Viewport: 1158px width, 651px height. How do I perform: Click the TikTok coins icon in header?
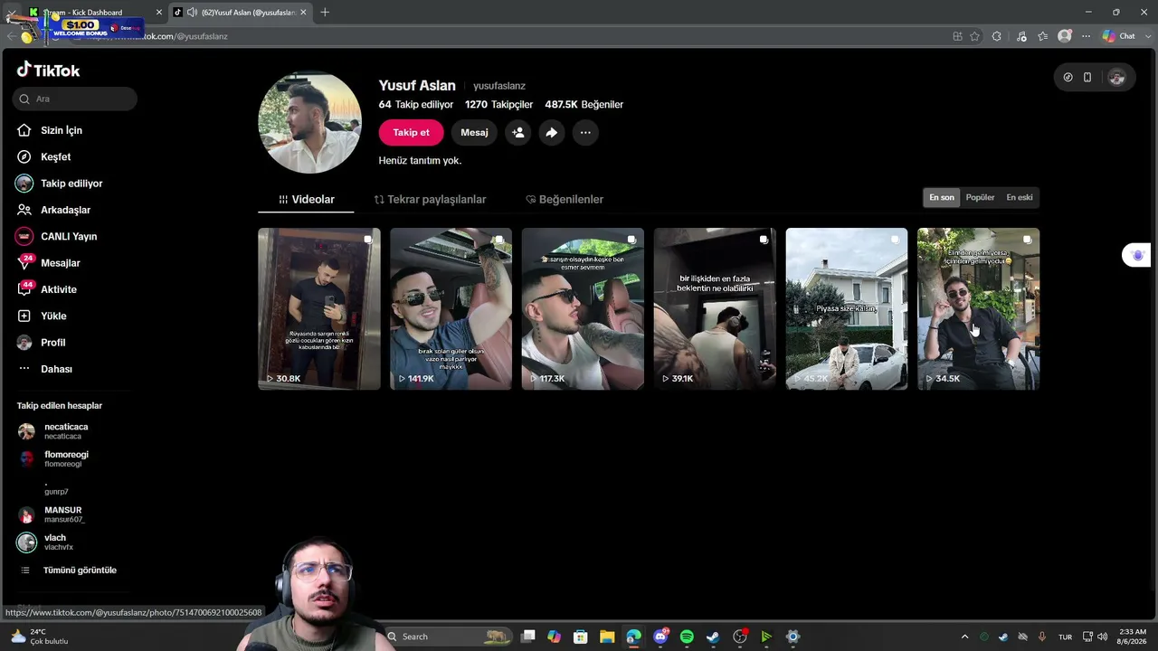pyautogui.click(x=1068, y=78)
